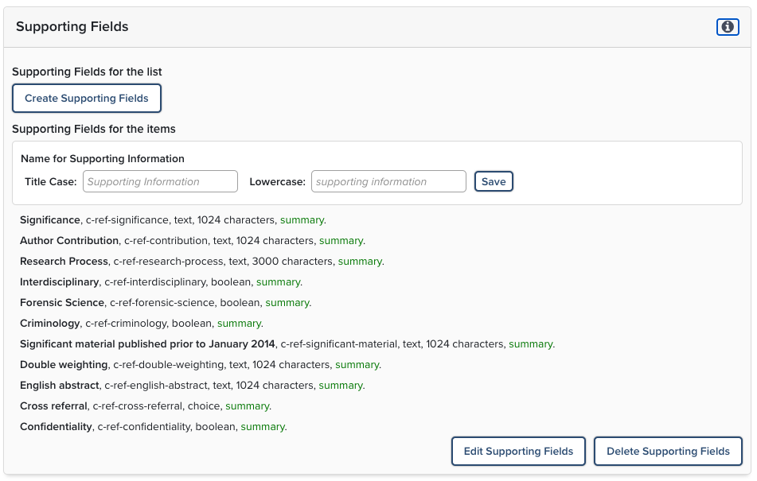Open the Interdisciplinary summary link
This screenshot has width=757, height=481.
point(278,282)
